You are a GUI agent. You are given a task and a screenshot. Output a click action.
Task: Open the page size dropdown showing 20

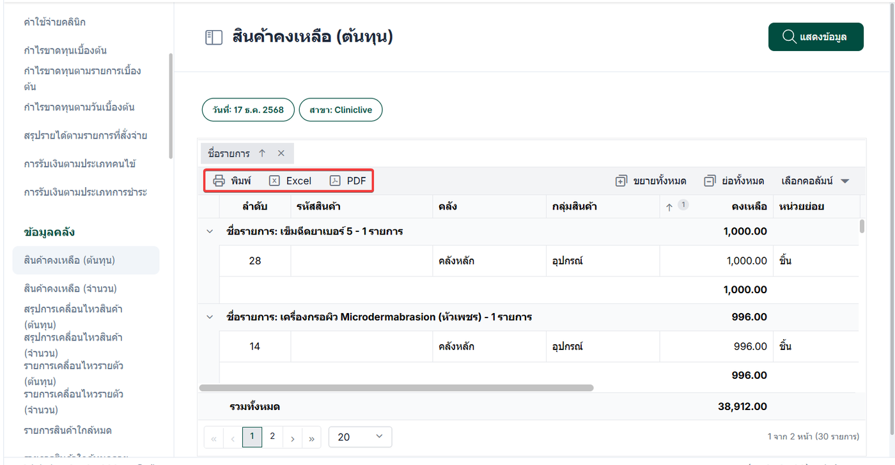360,437
